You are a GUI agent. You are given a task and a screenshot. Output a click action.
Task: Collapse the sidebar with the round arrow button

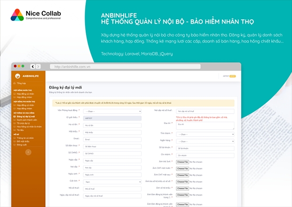coord(28,152)
